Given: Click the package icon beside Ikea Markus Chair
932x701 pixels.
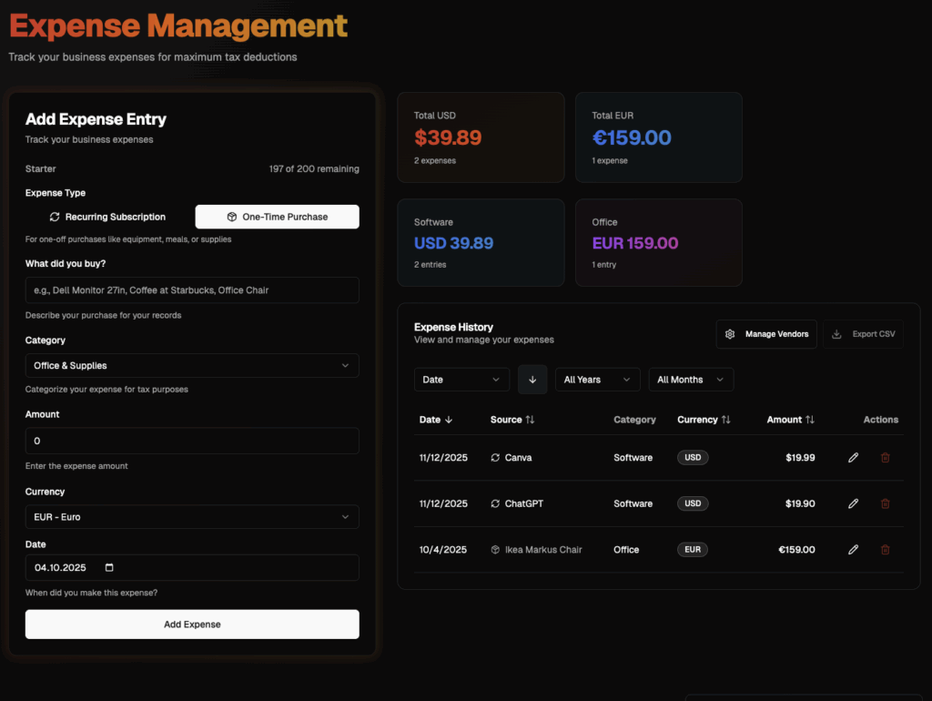Looking at the screenshot, I should click(497, 549).
